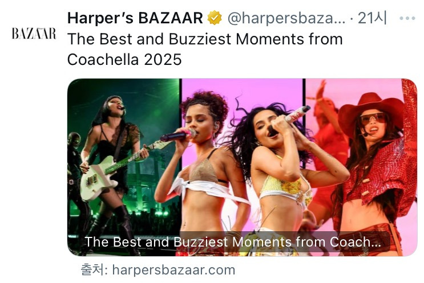Screen dimensions: 424x283
Task: Open the BAZAAR logo profile avatar
Action: 34,34
